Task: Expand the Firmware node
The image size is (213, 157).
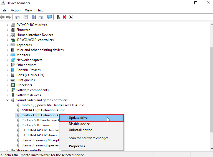Action: [7, 30]
